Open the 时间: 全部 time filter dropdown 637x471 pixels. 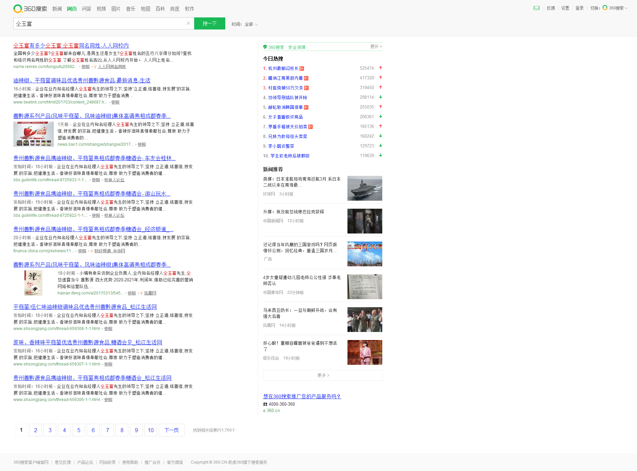[245, 24]
